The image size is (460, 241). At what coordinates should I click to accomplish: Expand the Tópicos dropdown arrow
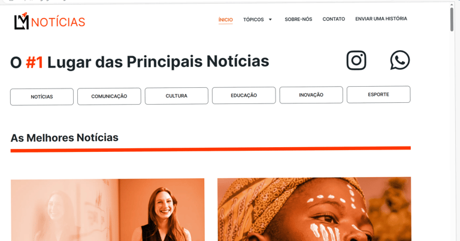point(270,19)
